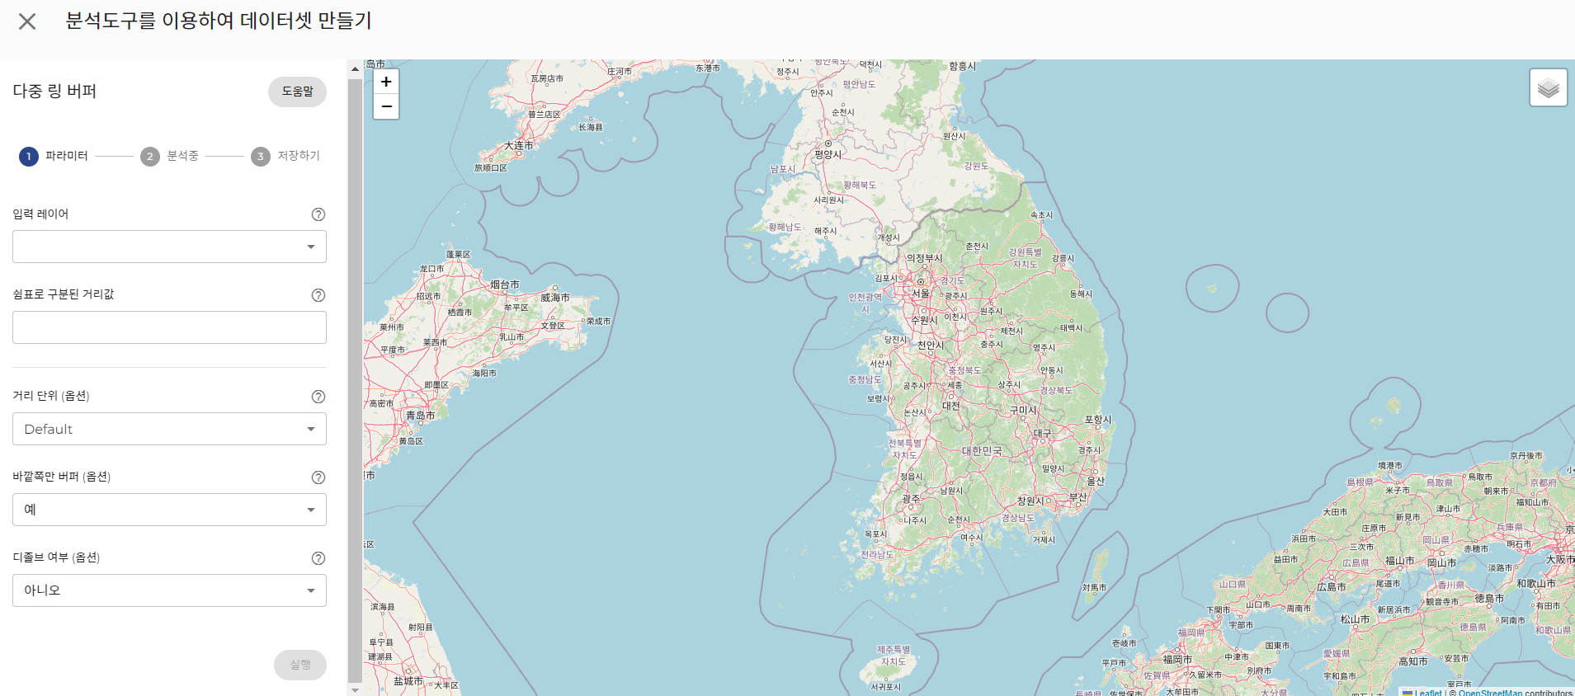Viewport: 1575px width, 696px height.
Task: Show help for 디졸브 여부 option
Action: coord(318,558)
